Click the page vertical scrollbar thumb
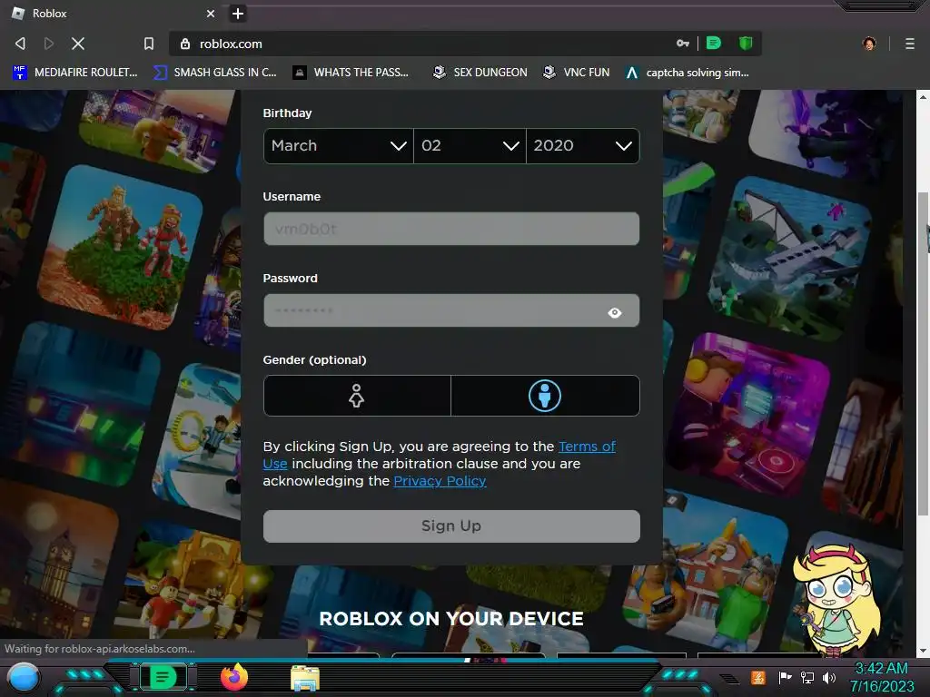Viewport: 930px width, 697px height. click(x=923, y=353)
